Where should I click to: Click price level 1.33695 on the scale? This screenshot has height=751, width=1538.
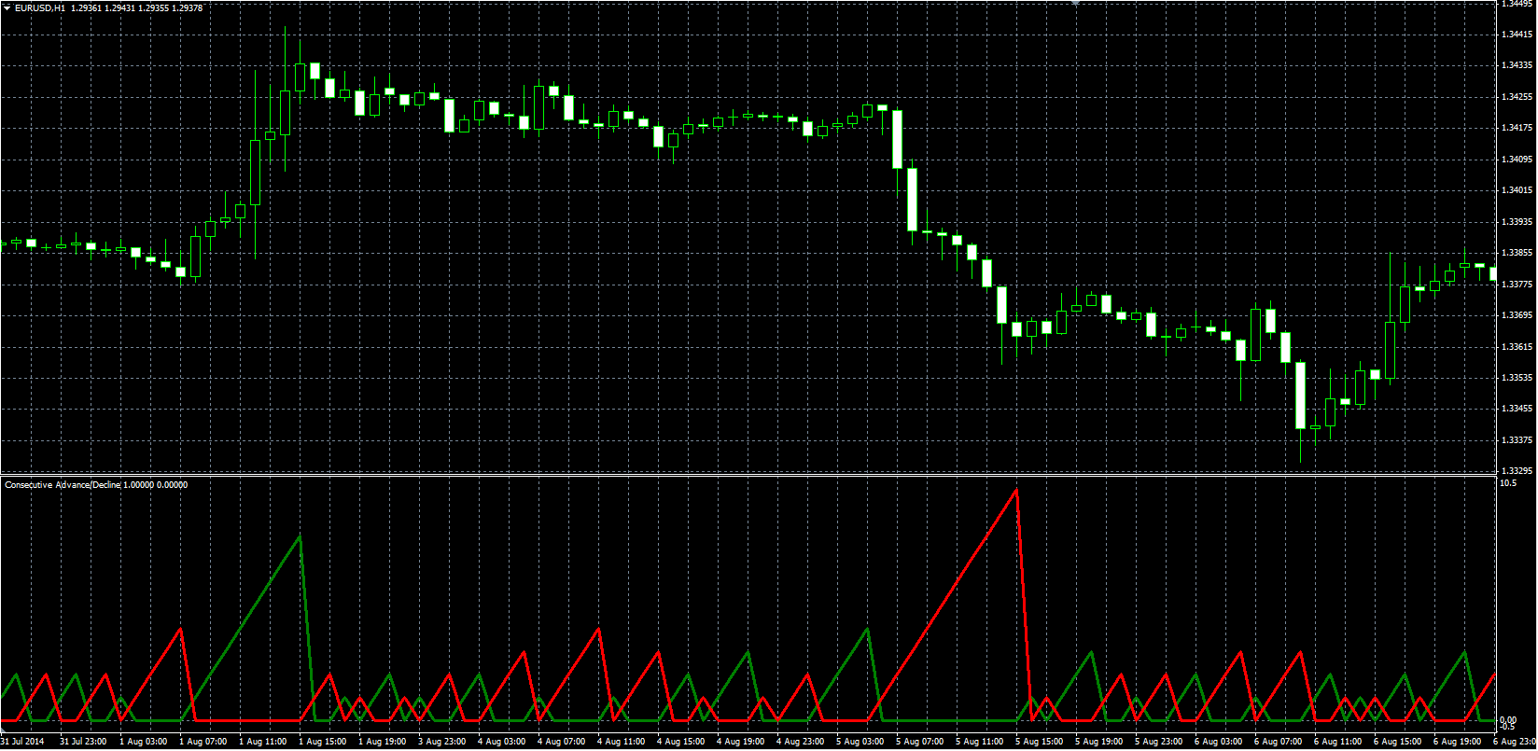click(x=1517, y=315)
